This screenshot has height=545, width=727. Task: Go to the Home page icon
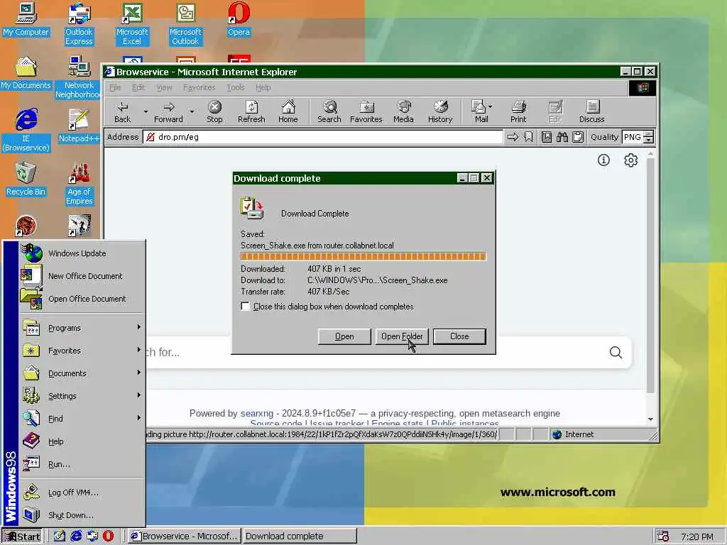pyautogui.click(x=288, y=111)
